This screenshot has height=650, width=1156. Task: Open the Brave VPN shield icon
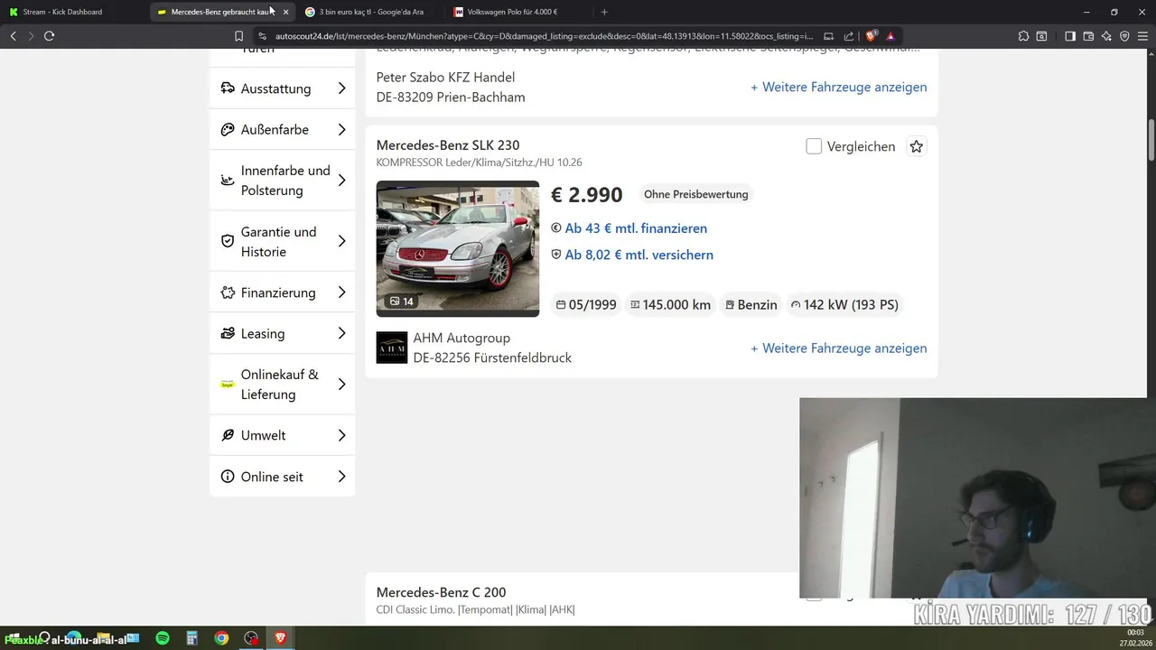pos(1124,36)
